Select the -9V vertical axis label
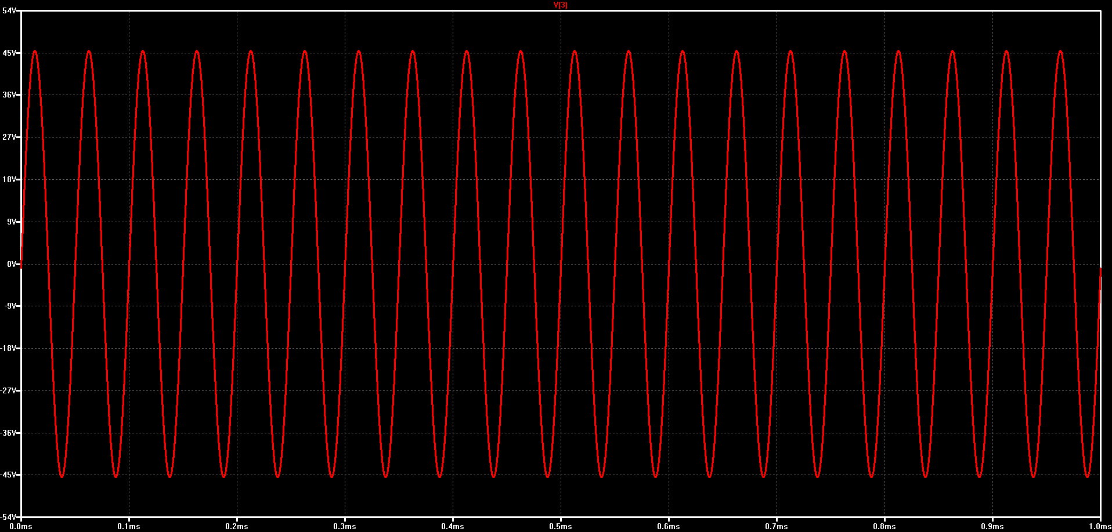 coord(10,306)
